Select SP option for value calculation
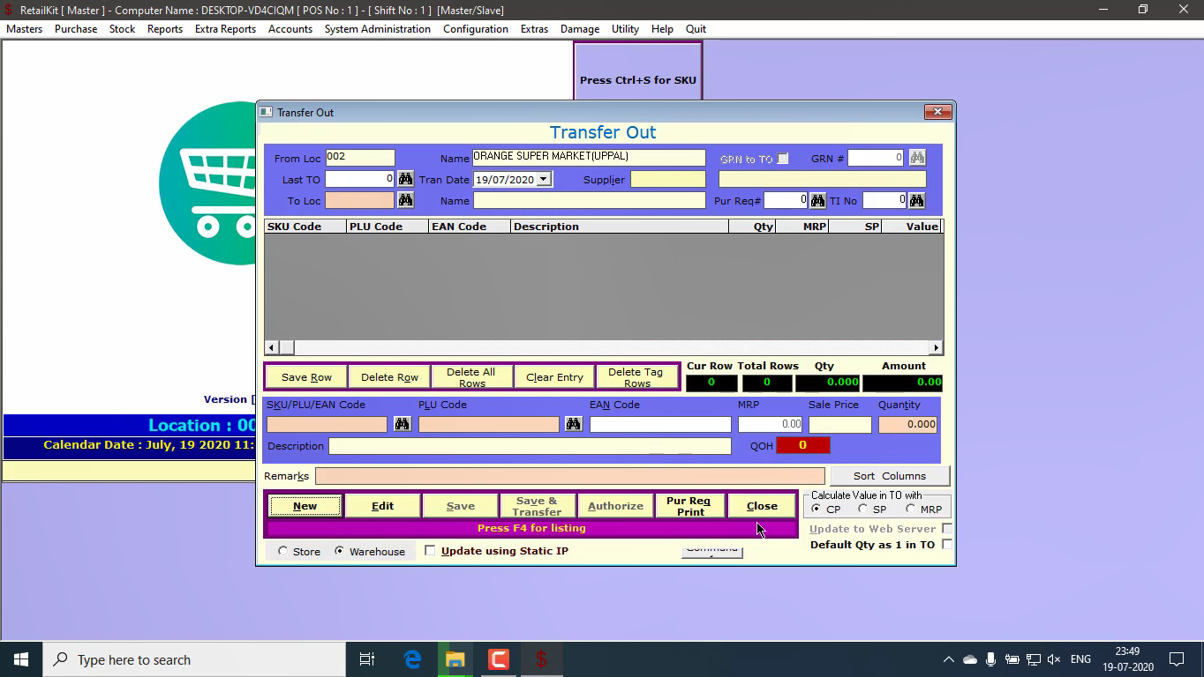 pyautogui.click(x=862, y=509)
